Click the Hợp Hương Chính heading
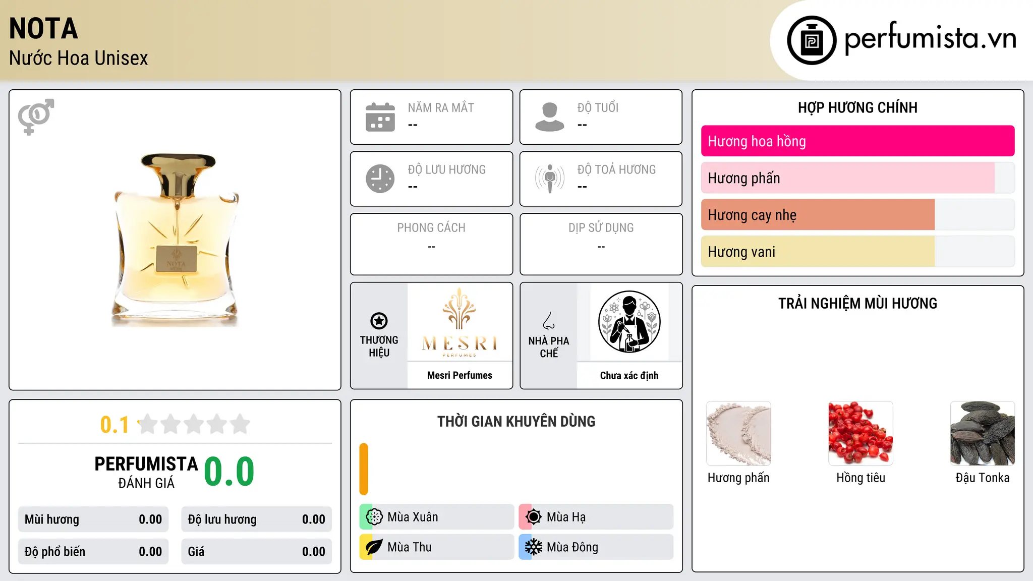Image resolution: width=1033 pixels, height=581 pixels. [x=857, y=107]
